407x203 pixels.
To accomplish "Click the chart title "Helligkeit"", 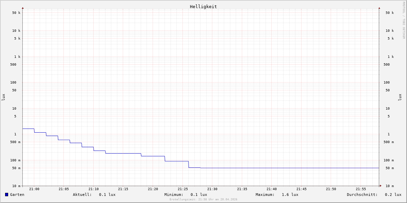I will point(203,6).
